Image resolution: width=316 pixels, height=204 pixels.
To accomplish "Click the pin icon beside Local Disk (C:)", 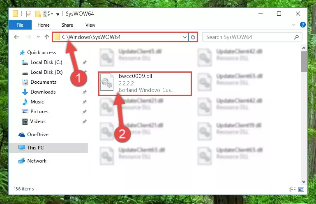I will pyautogui.click(x=84, y=62).
